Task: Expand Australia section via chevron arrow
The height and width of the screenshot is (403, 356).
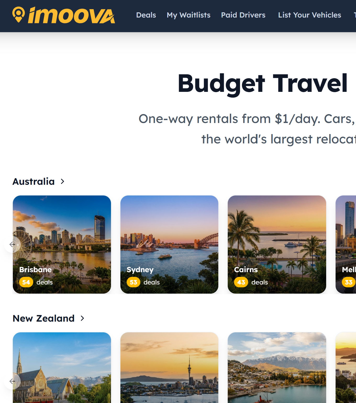Action: (x=62, y=181)
